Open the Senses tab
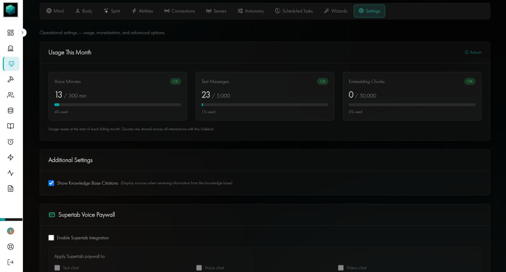The height and width of the screenshot is (272, 506). tap(216, 11)
